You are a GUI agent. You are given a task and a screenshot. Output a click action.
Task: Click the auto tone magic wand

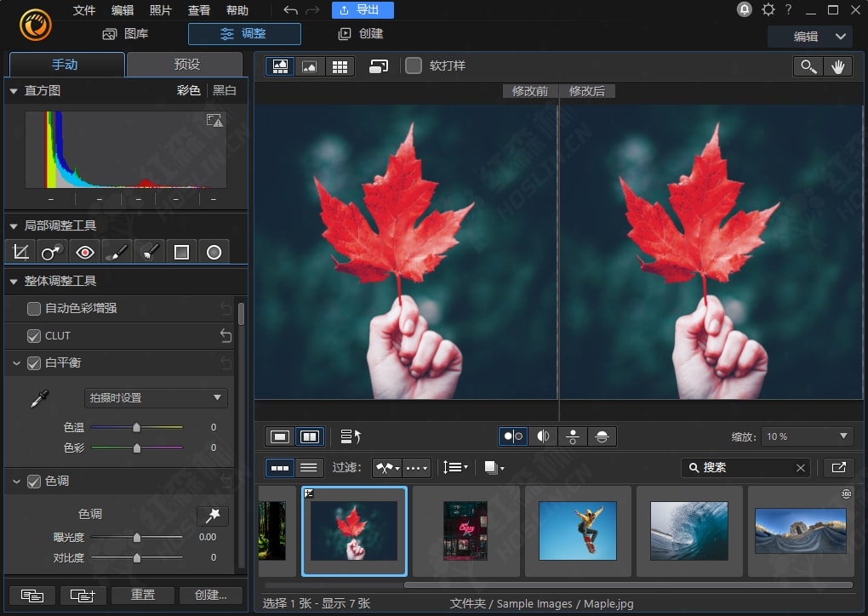click(212, 515)
